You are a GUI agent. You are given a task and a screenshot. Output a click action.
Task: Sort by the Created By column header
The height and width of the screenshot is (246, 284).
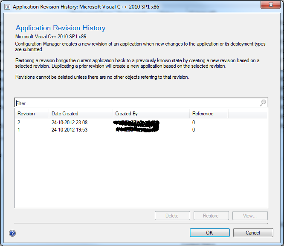(x=151, y=114)
